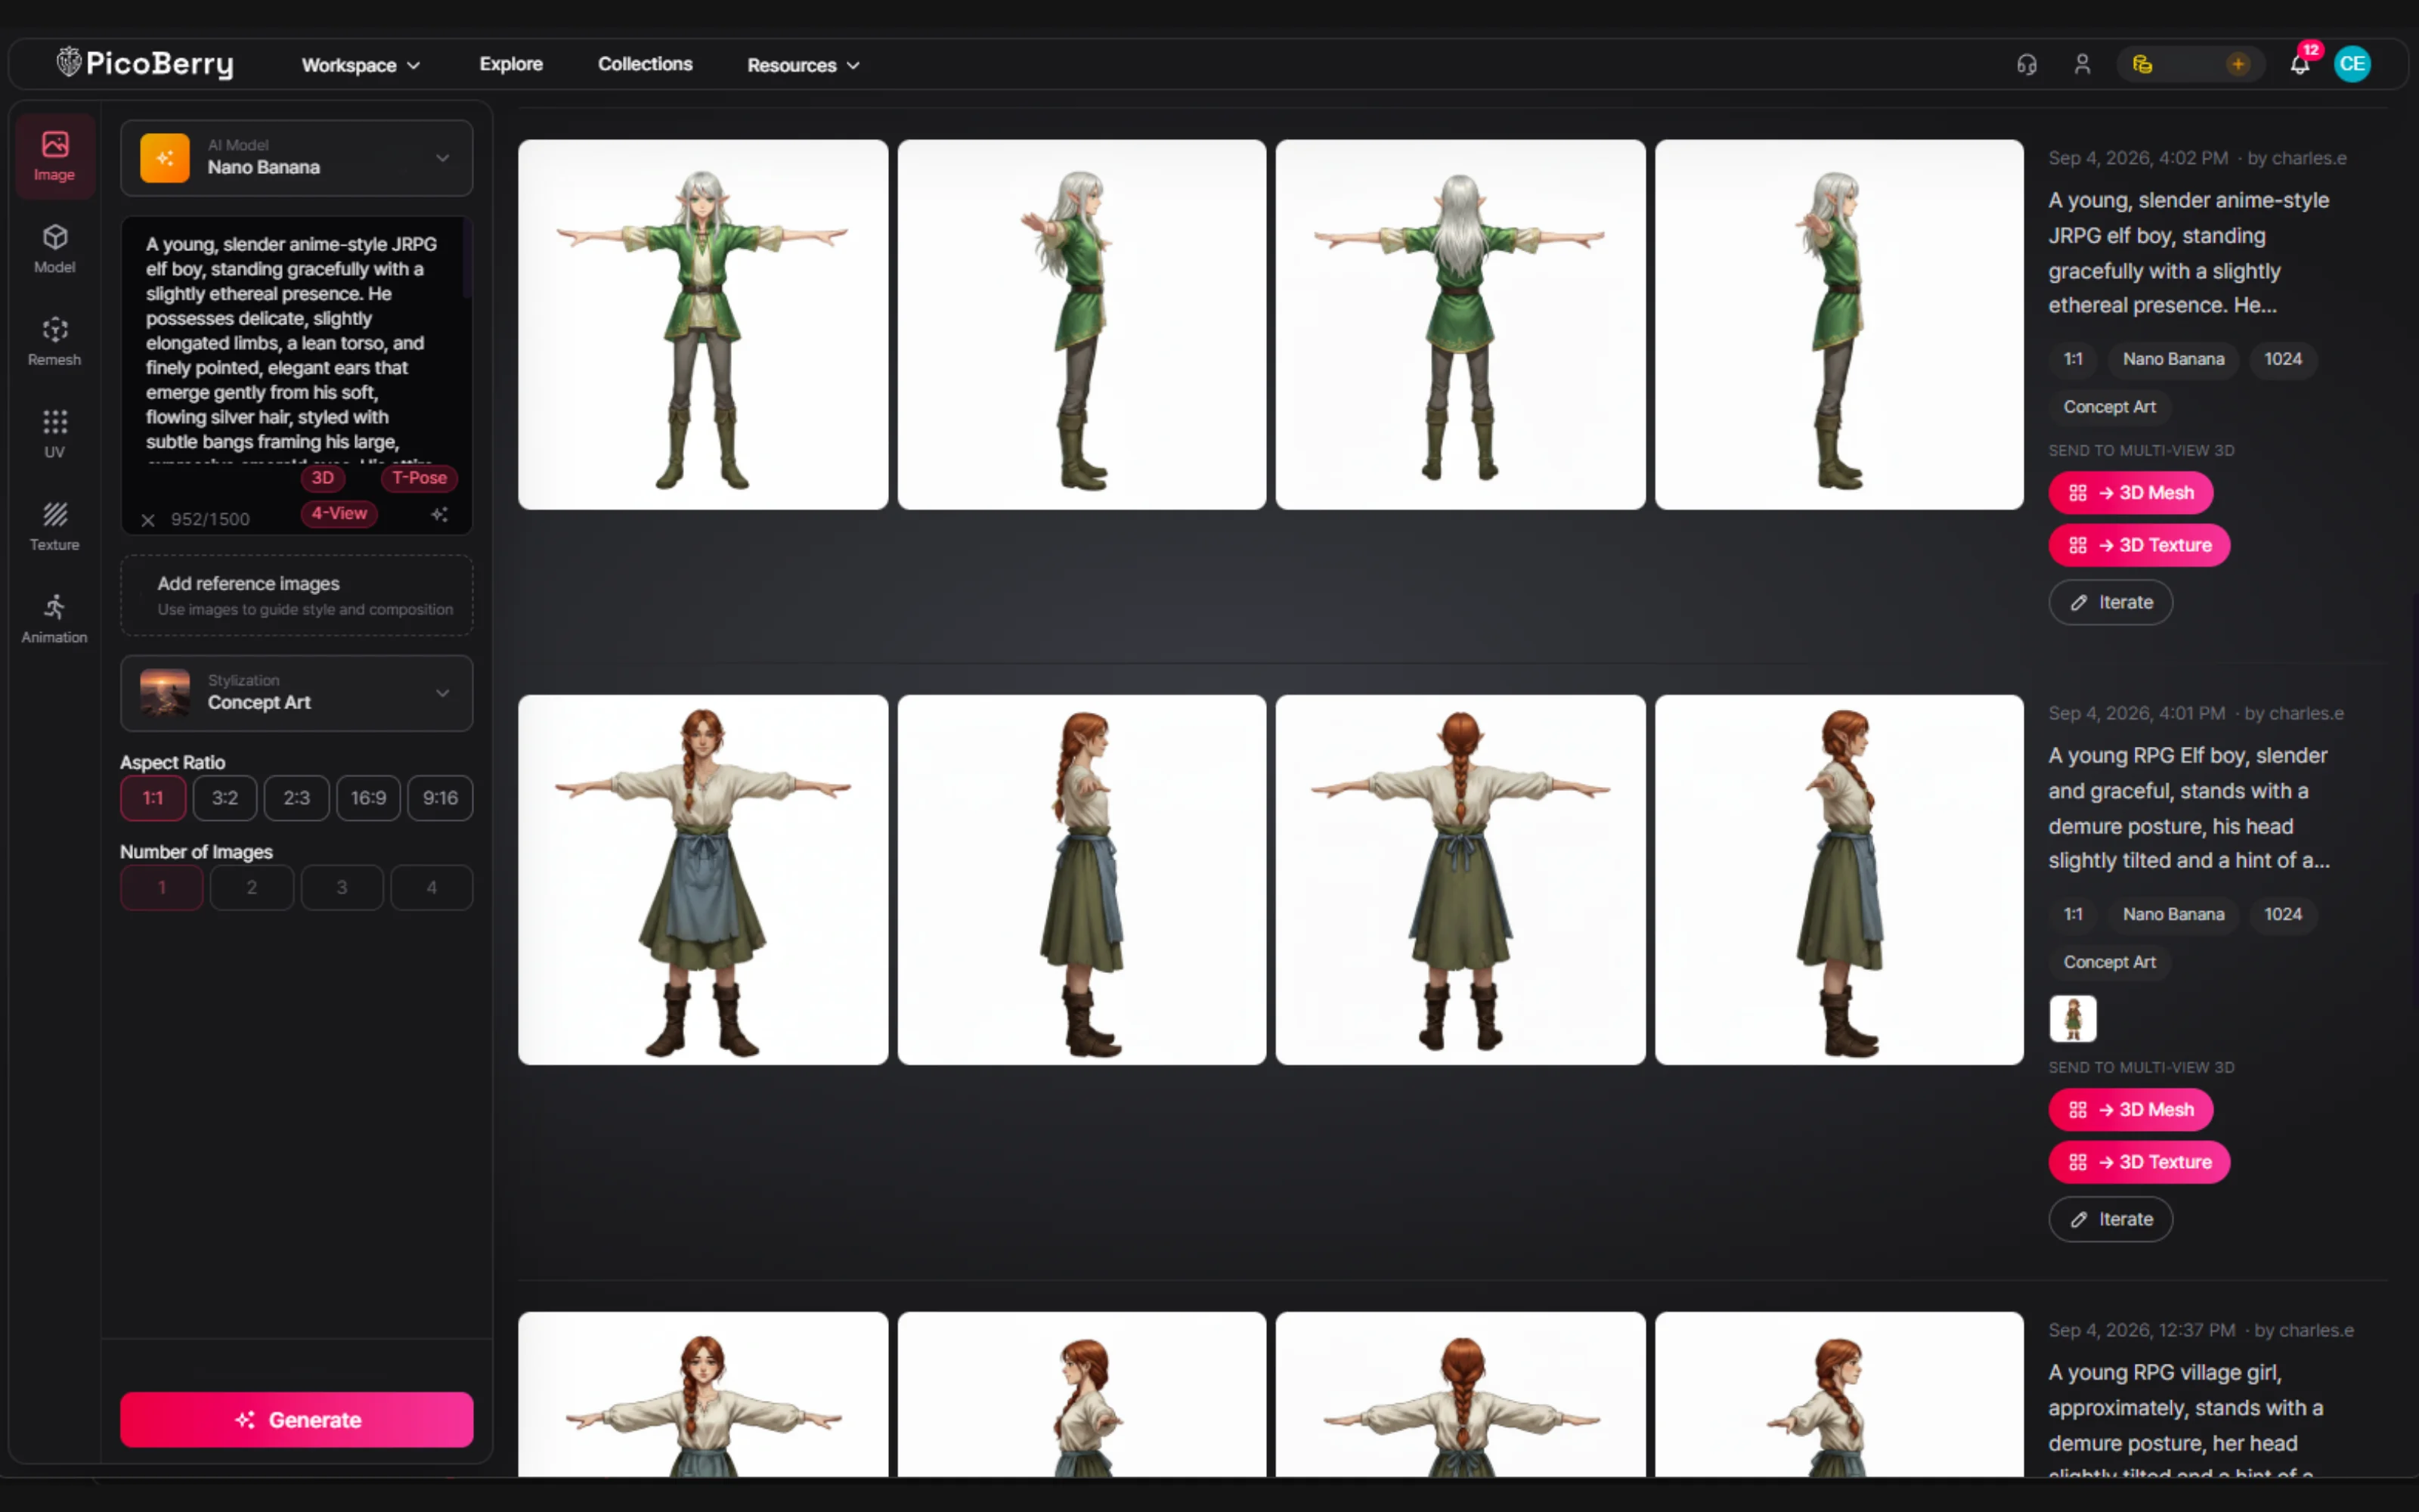Select 9:16 aspect ratio
This screenshot has height=1512, width=2419.
pyautogui.click(x=441, y=798)
